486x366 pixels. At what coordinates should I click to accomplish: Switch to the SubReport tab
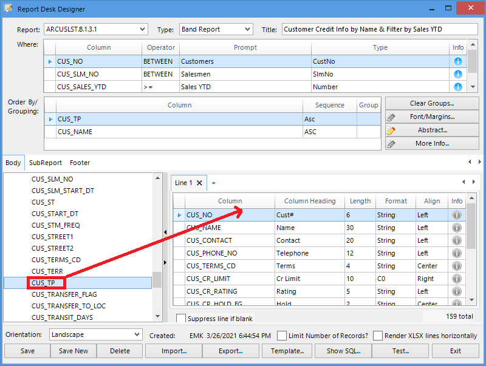[46, 163]
